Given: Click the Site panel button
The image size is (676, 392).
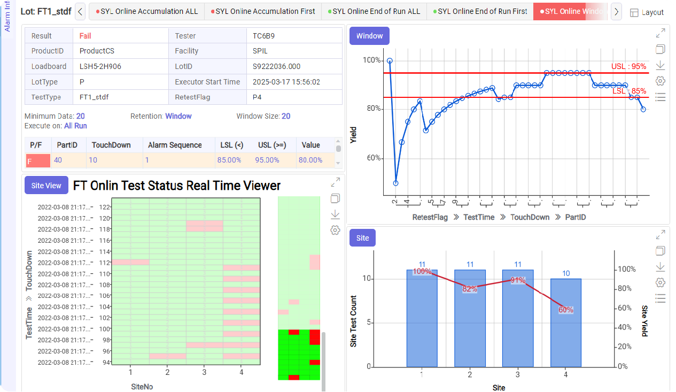Looking at the screenshot, I should coord(362,238).
